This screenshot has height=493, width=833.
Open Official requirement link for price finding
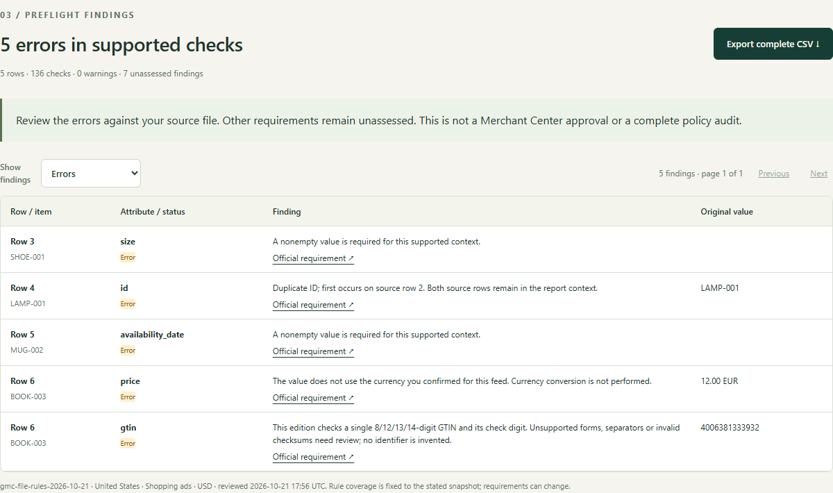(313, 398)
